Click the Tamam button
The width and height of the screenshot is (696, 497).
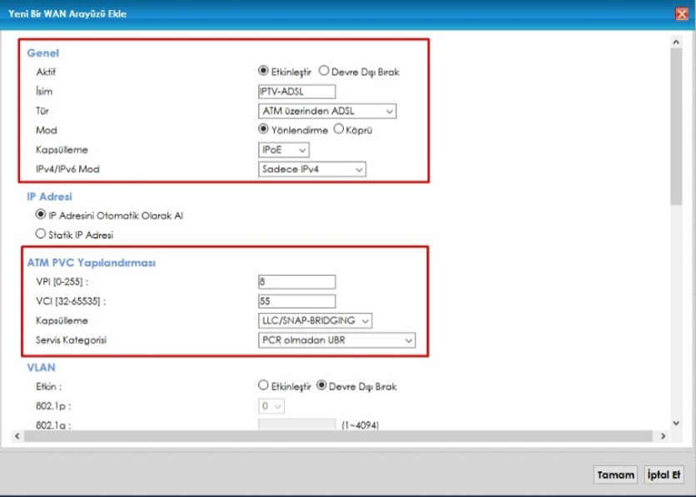click(x=615, y=475)
